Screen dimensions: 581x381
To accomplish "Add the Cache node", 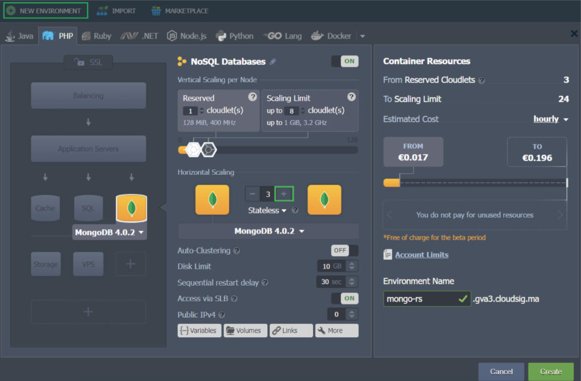I will (45, 208).
